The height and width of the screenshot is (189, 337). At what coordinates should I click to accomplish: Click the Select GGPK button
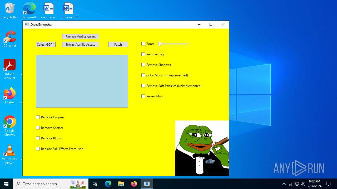(46, 44)
